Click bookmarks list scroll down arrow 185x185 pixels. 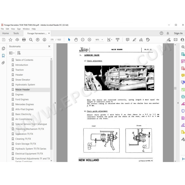click(x=51, y=161)
